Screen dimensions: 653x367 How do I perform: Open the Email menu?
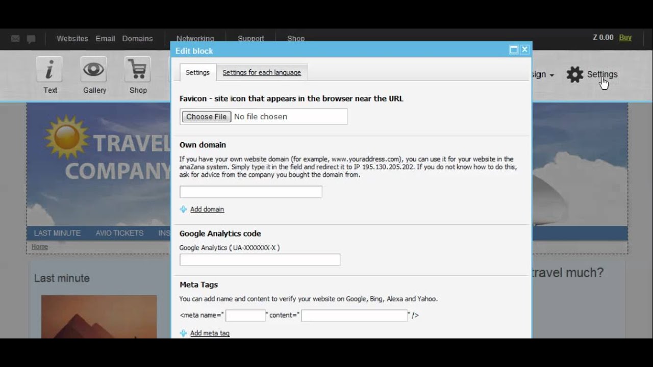105,39
